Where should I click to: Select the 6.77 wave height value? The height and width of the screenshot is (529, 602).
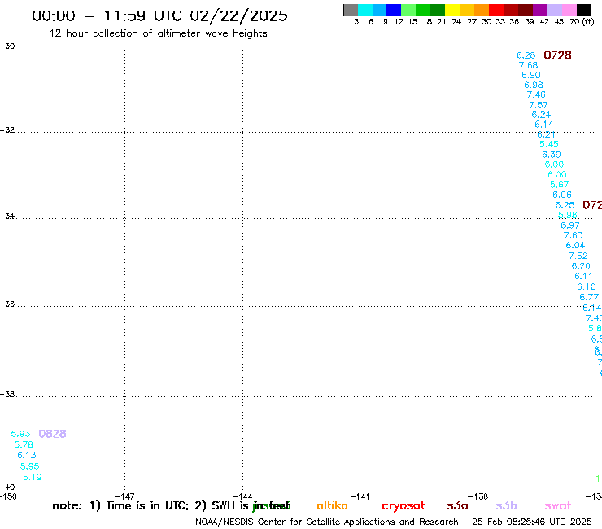[x=589, y=297]
